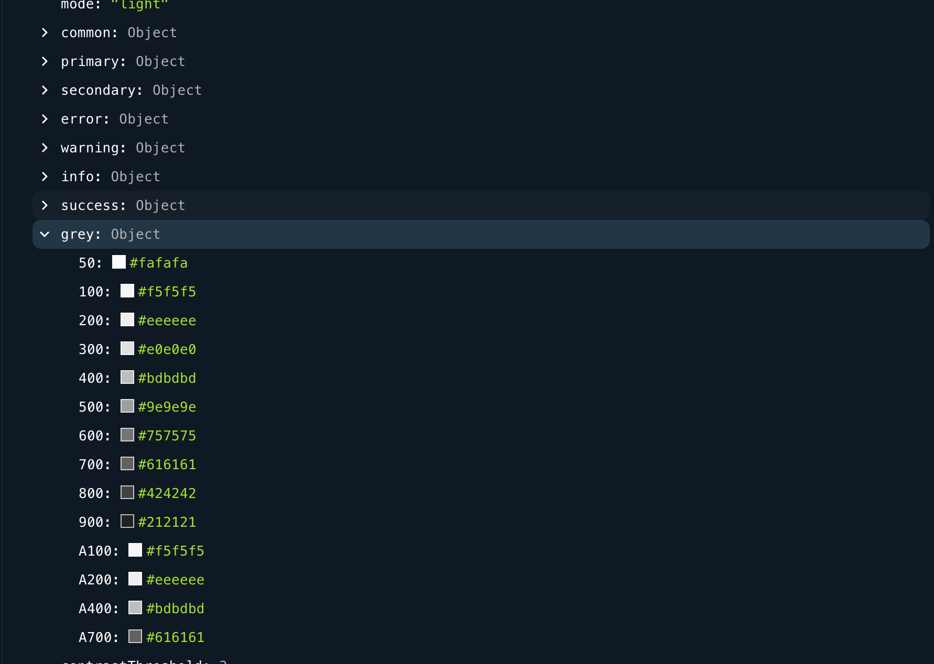Expand the error palette object

[x=45, y=119]
